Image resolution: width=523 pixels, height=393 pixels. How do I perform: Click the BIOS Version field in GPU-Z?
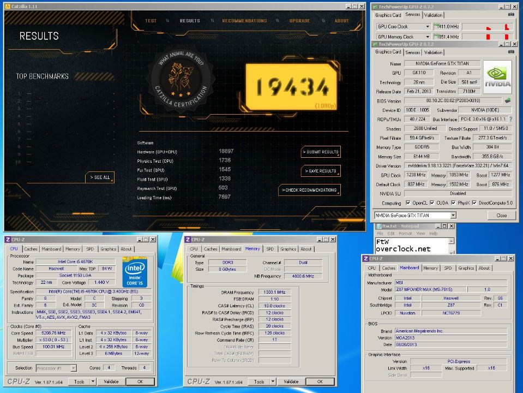point(453,100)
